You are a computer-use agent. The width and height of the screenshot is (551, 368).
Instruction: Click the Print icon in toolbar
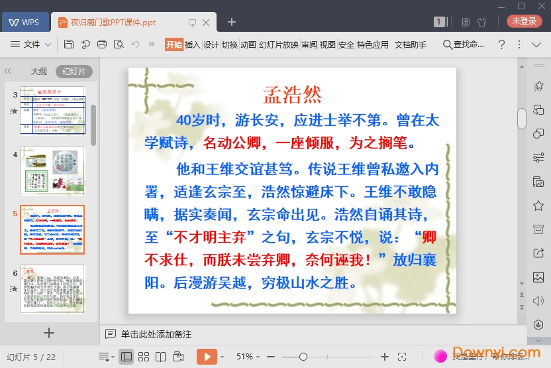[102, 44]
